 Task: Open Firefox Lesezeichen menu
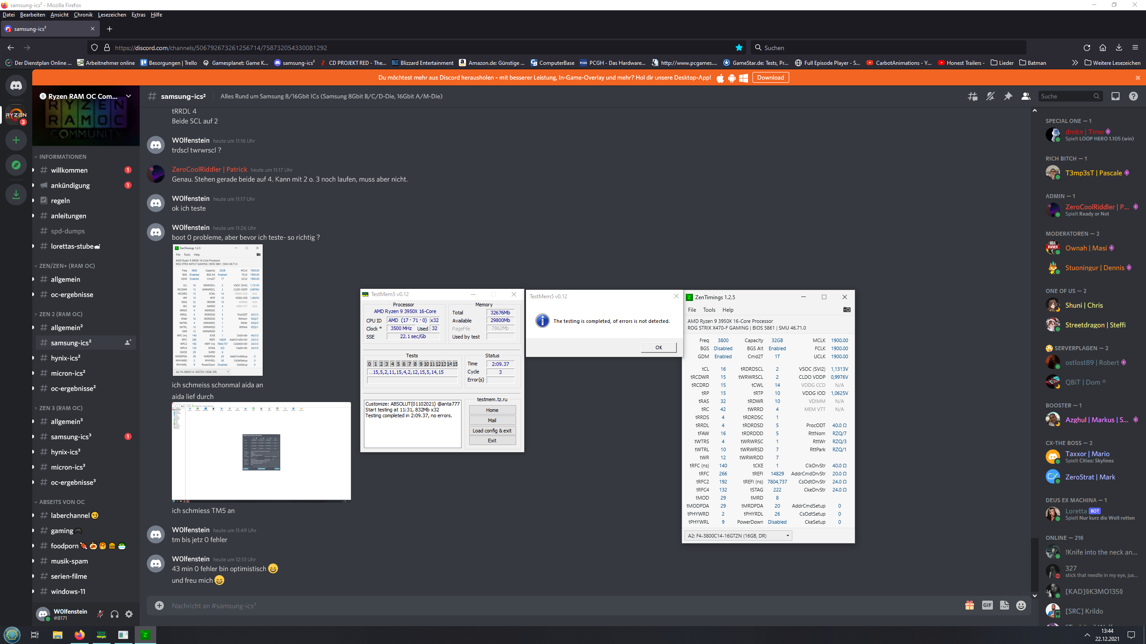[112, 15]
